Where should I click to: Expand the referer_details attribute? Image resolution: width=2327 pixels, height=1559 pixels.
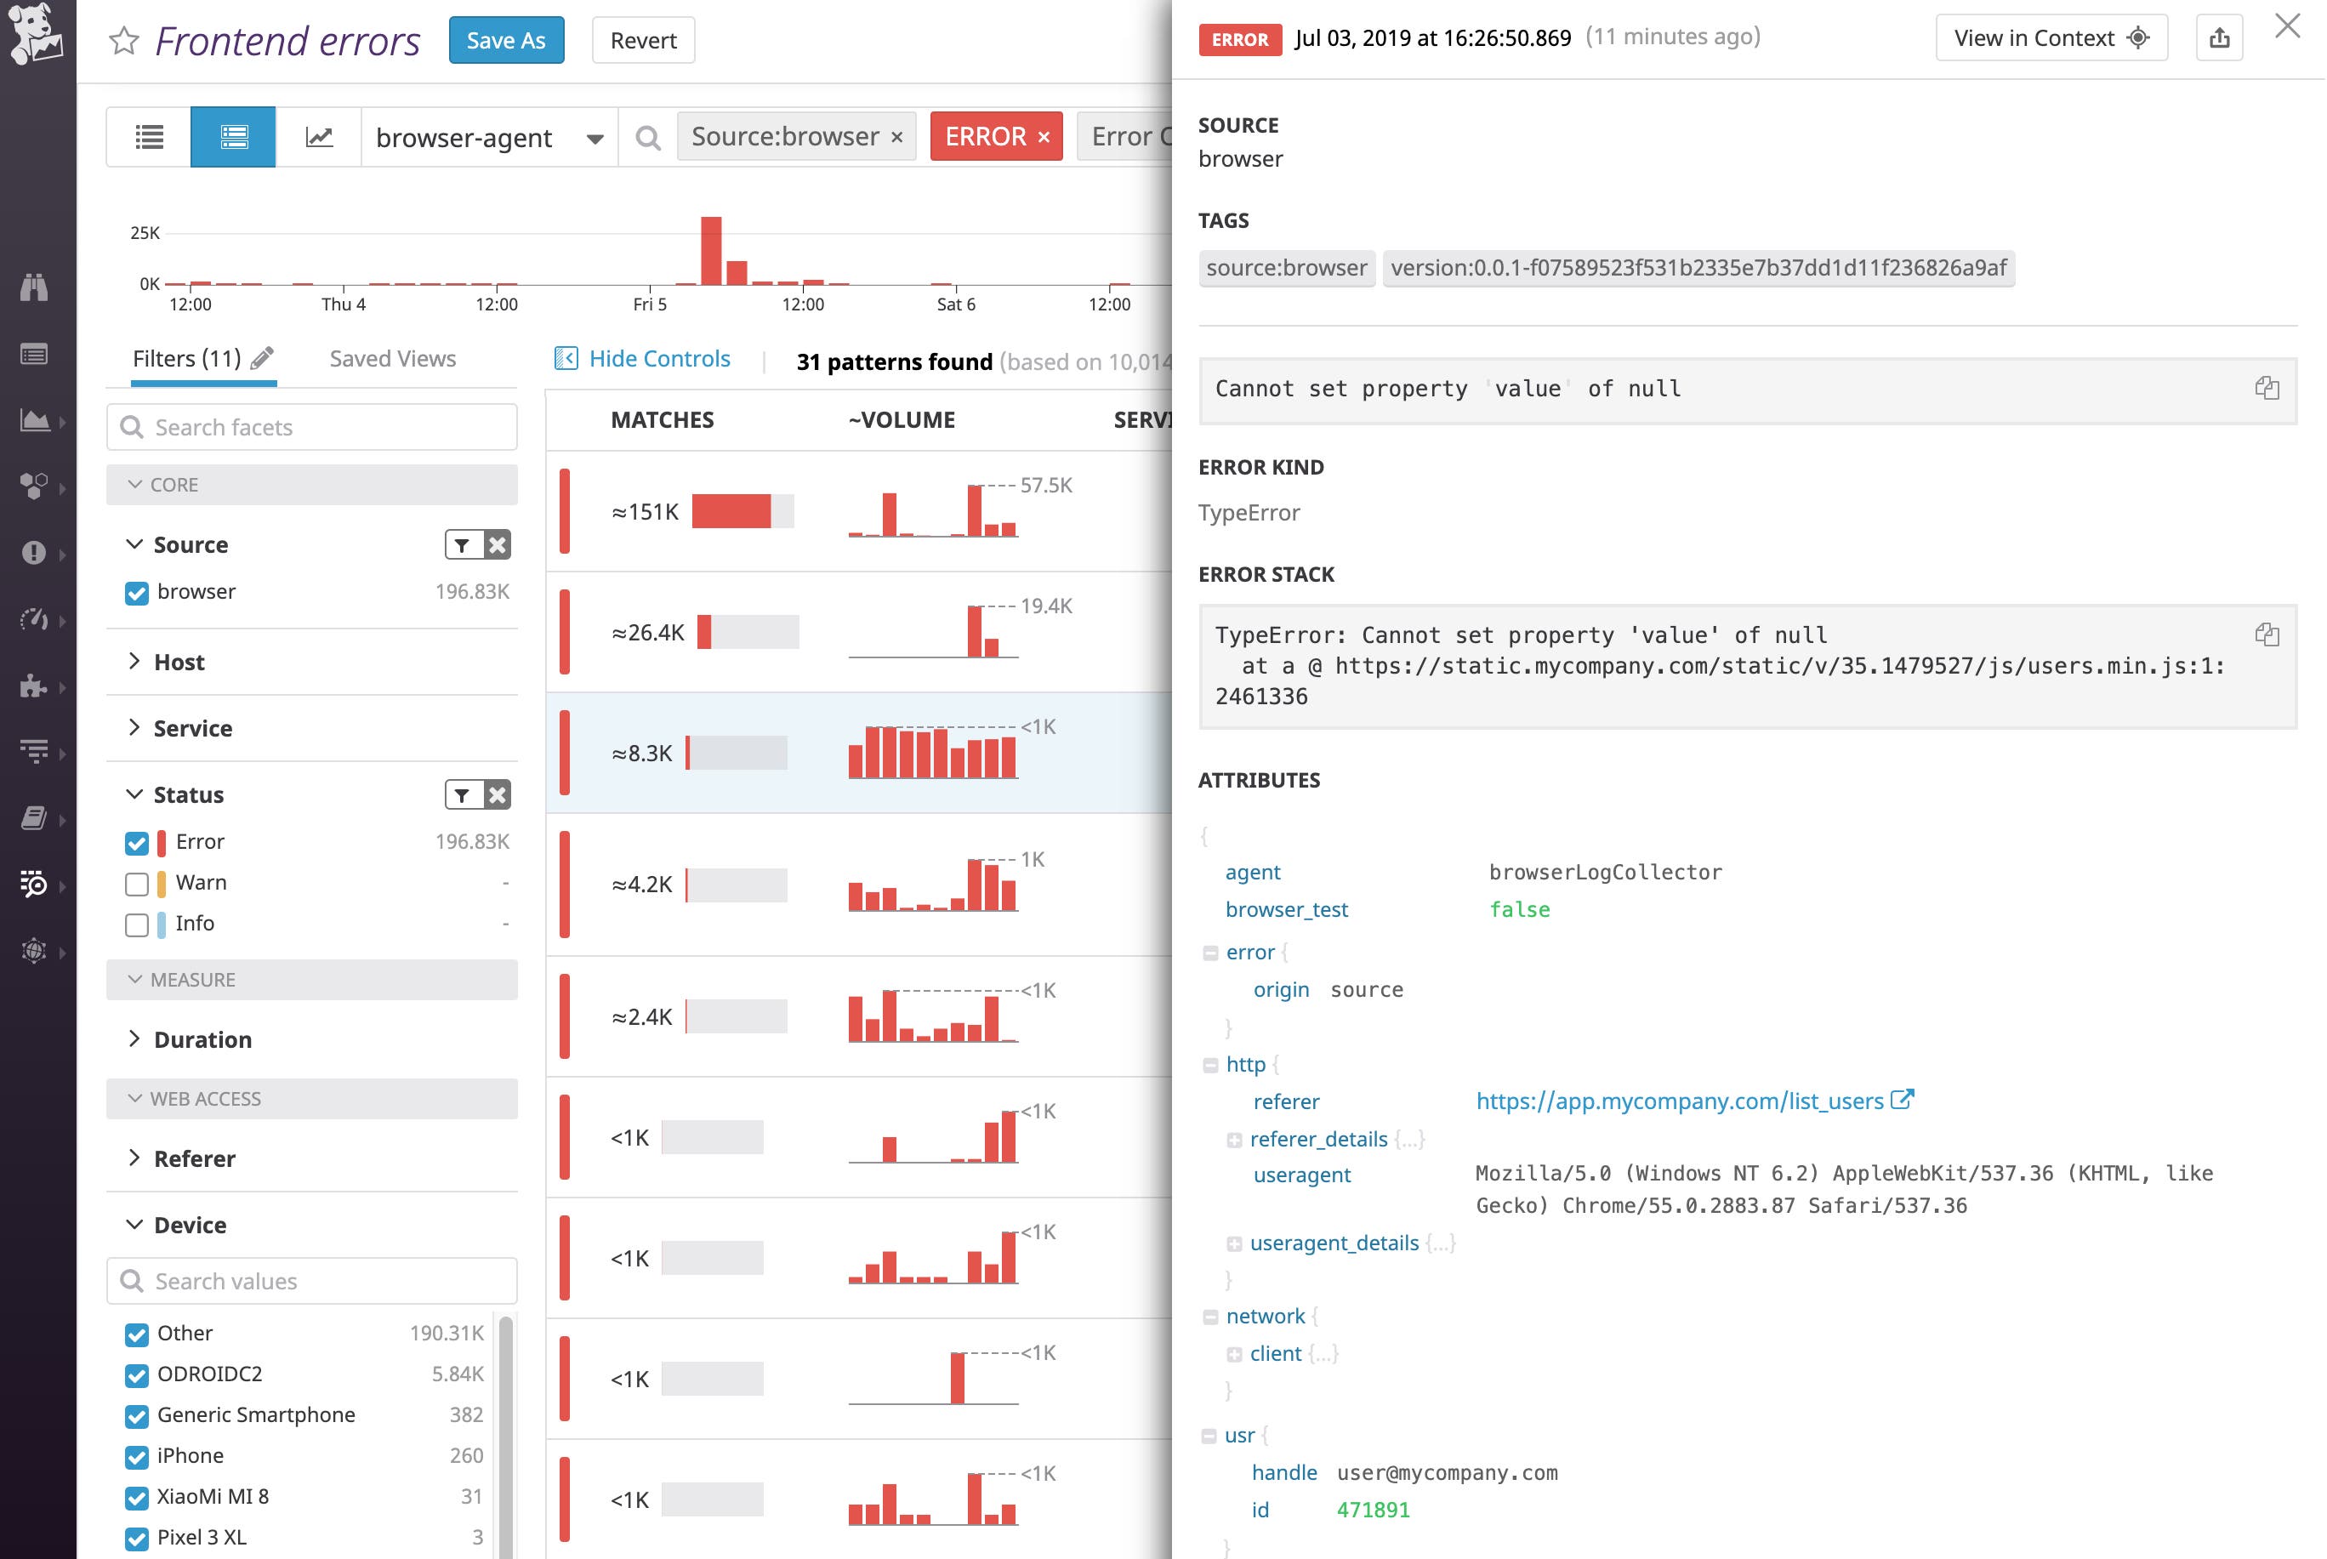click(x=1235, y=1139)
